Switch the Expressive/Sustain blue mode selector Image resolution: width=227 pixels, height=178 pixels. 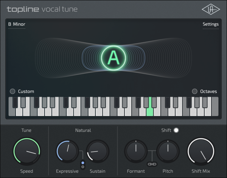pyautogui.click(x=83, y=163)
